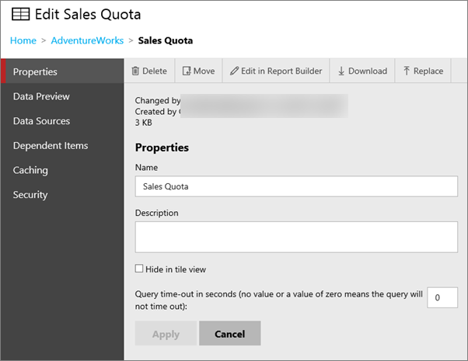The image size is (468, 361).
Task: Click the query time-out seconds field
Action: pos(442,297)
